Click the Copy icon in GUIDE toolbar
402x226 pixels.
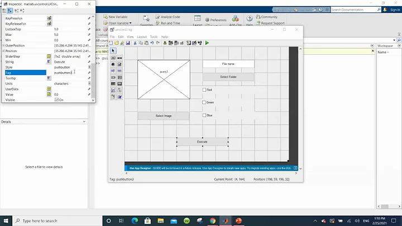[141, 43]
